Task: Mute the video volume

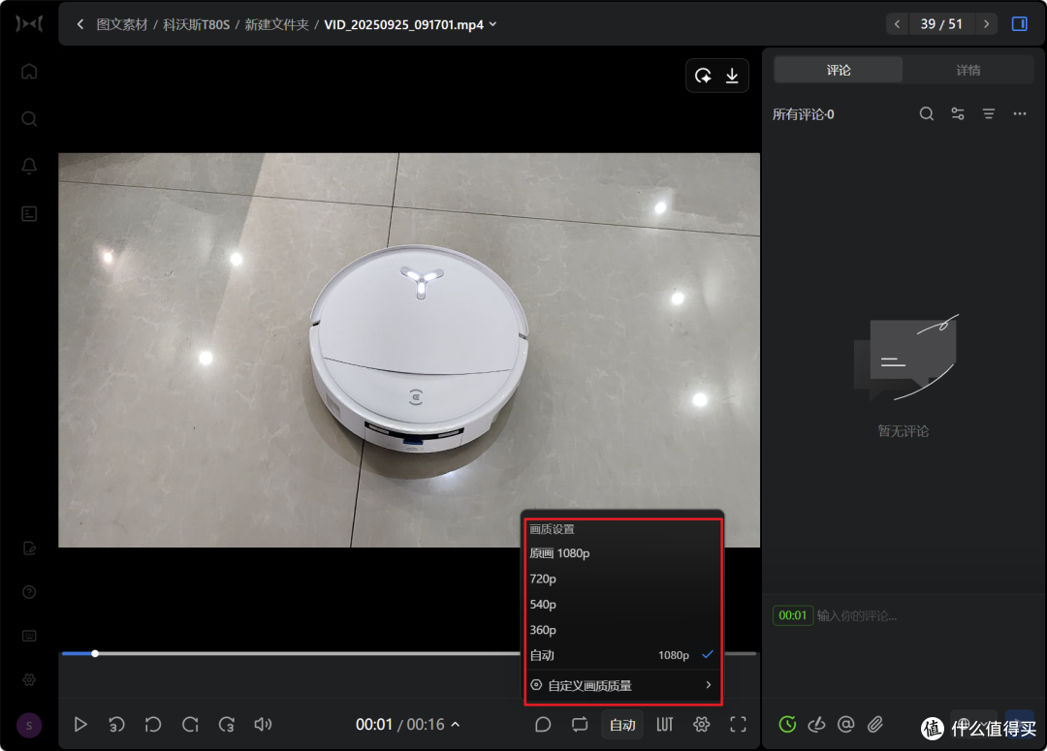Action: 263,724
